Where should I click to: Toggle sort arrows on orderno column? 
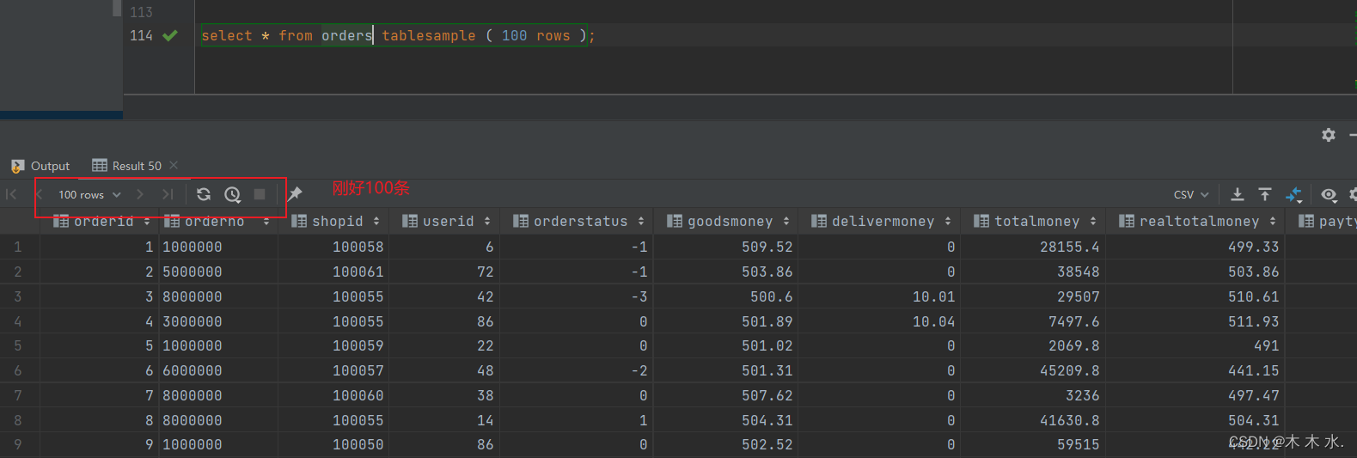click(266, 222)
